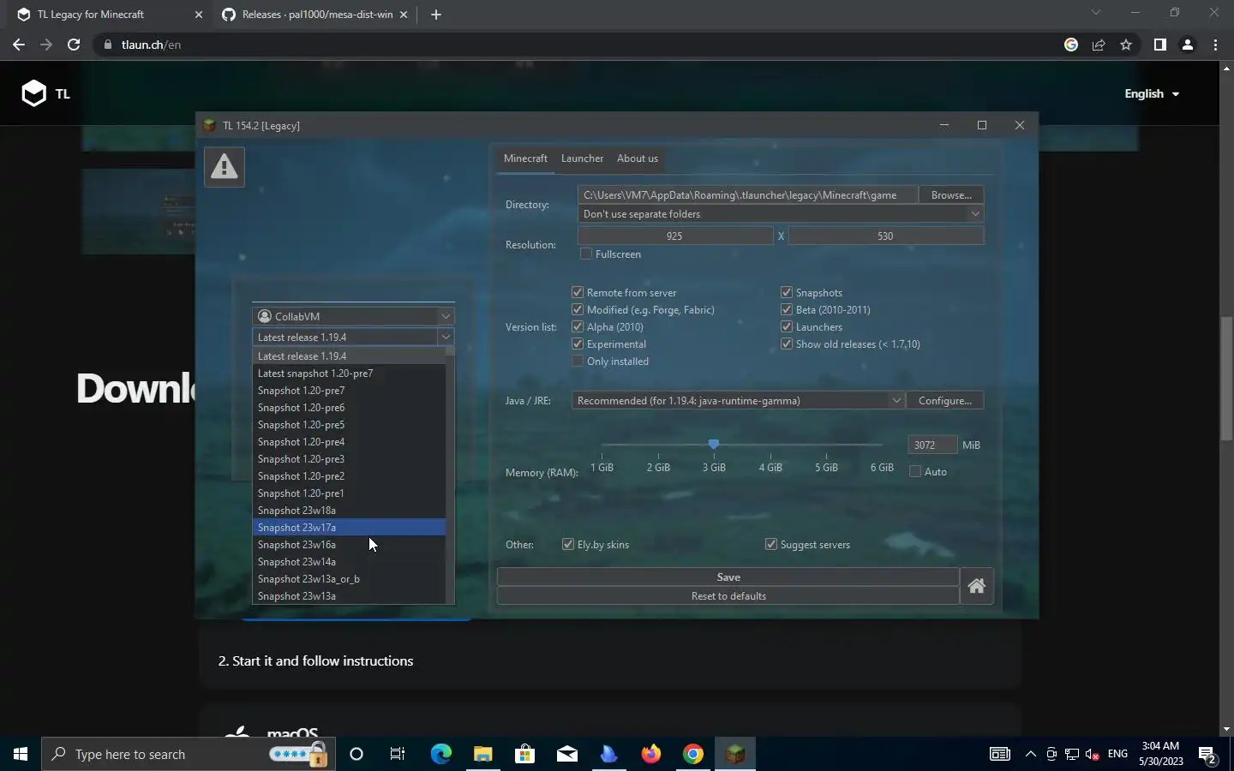Click the Browse... button
Image resolution: width=1234 pixels, height=771 pixels.
tap(951, 194)
